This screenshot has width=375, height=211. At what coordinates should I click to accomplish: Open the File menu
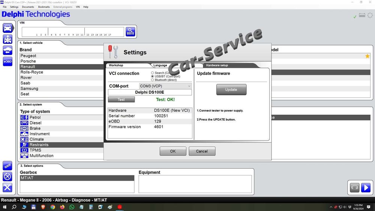pyautogui.click(x=4, y=7)
